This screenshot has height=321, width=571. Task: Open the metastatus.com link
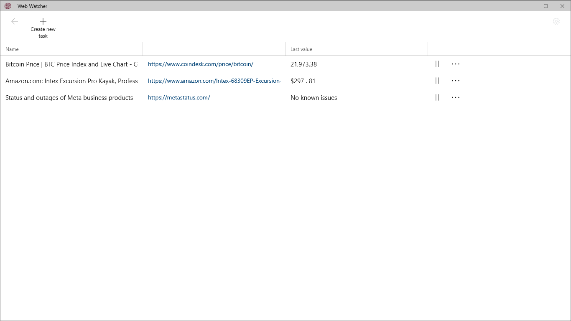tap(179, 97)
